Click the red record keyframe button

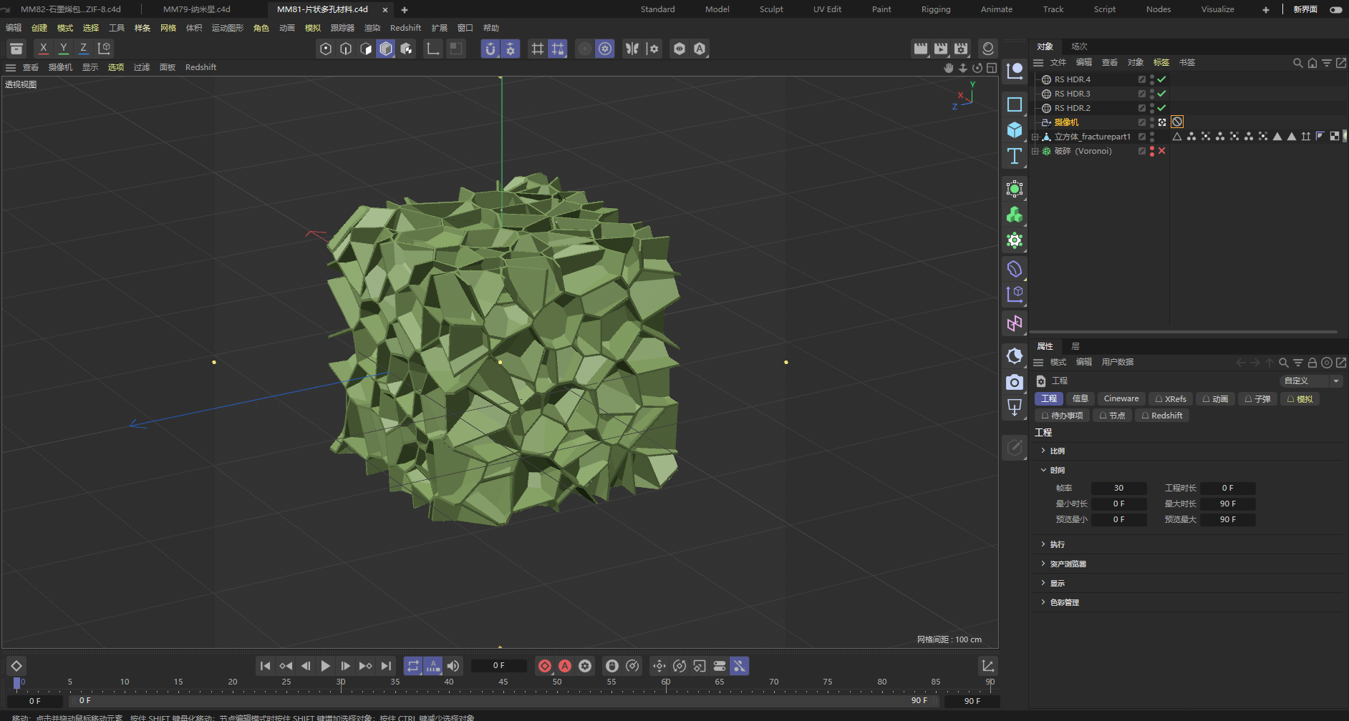[x=545, y=666]
